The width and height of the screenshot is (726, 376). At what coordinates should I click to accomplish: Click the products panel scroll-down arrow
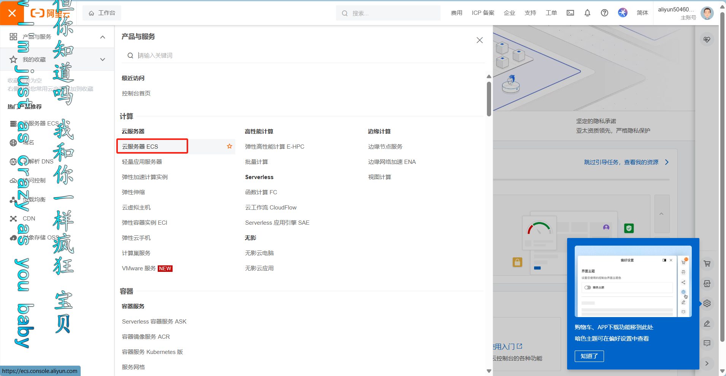click(x=489, y=371)
